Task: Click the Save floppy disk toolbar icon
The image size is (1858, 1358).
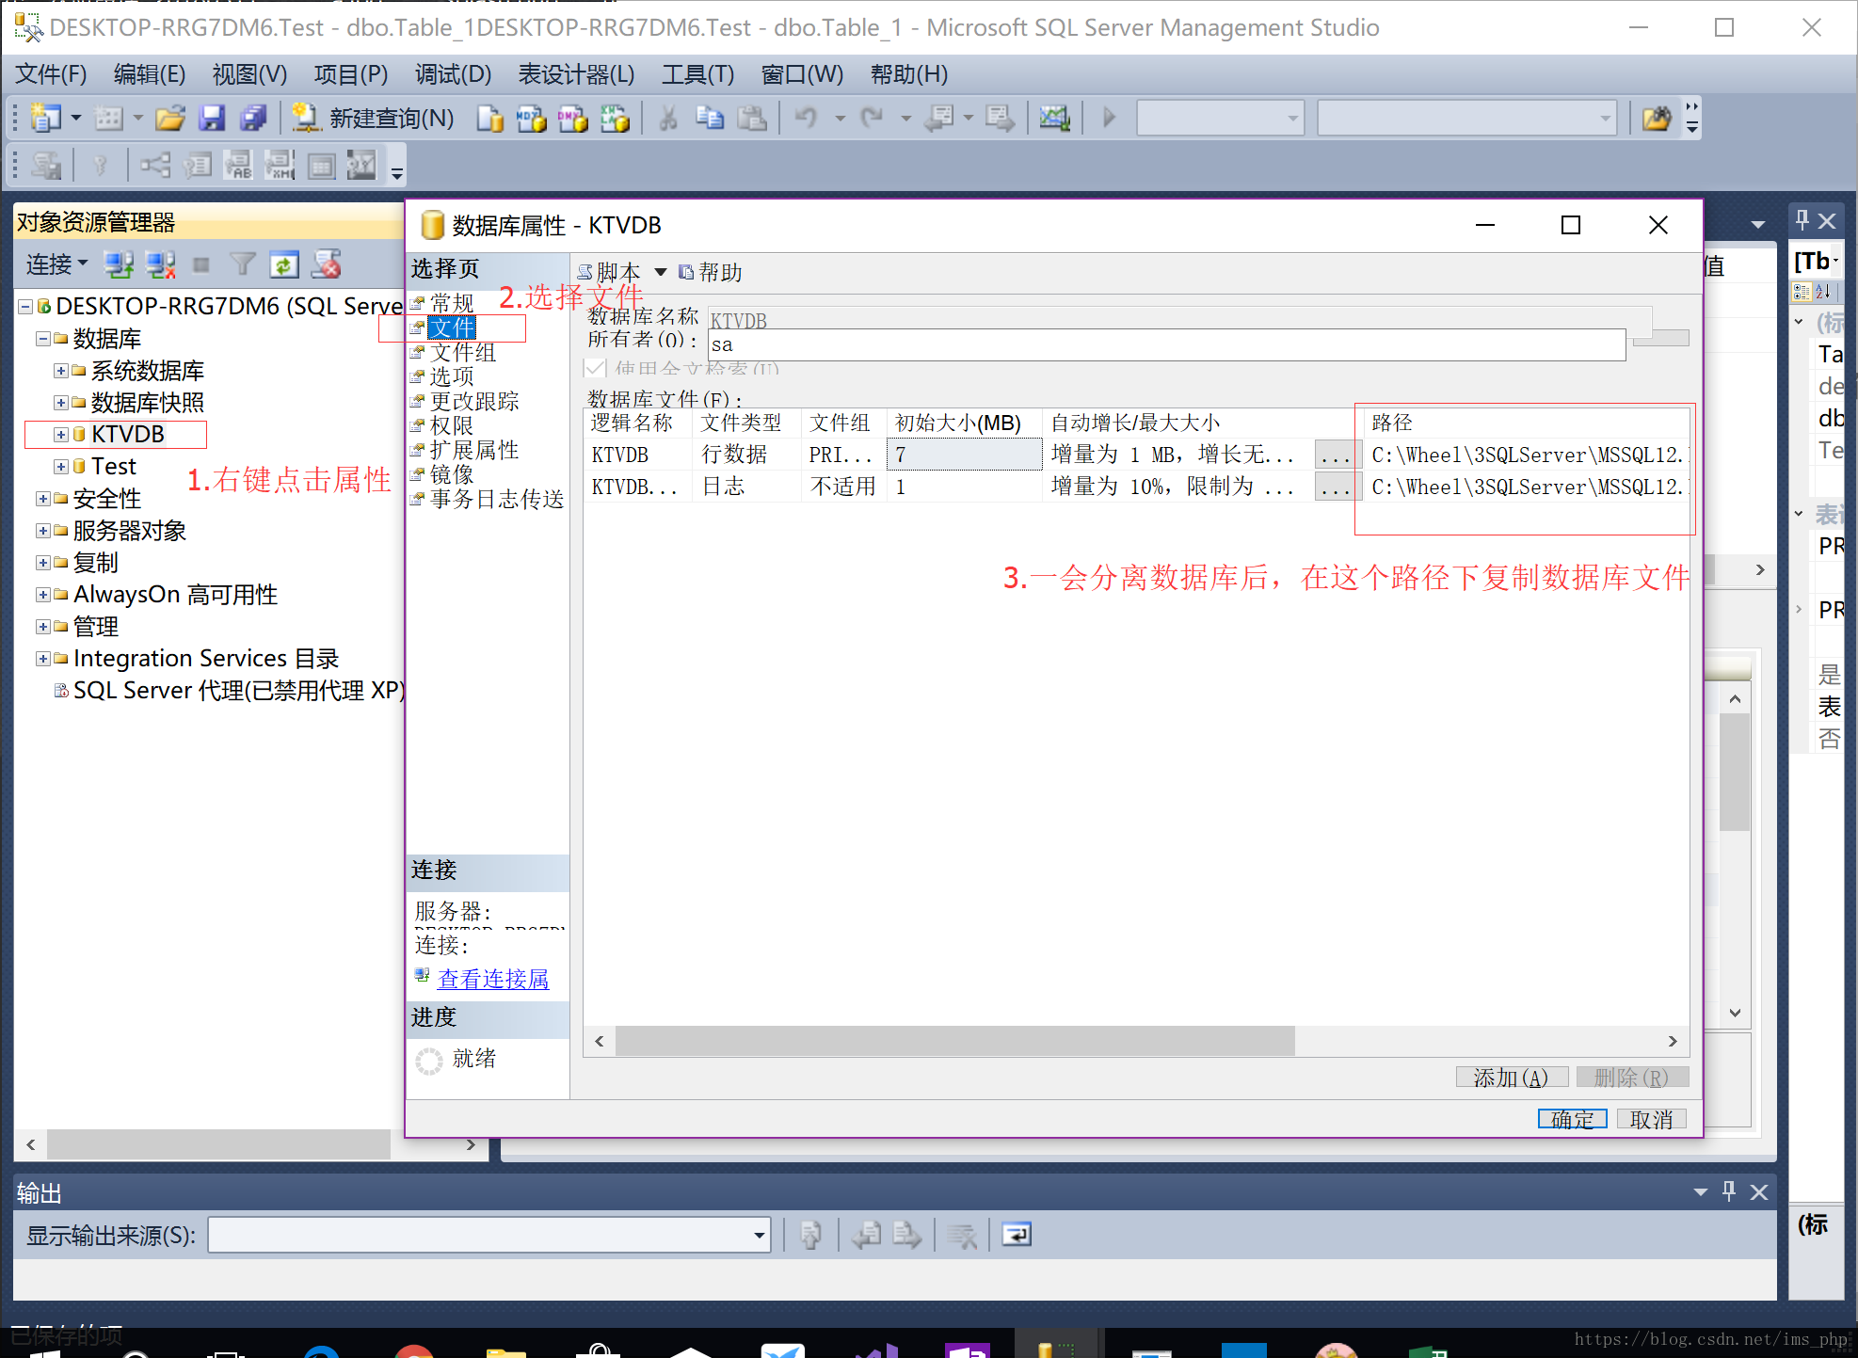Action: point(212,118)
